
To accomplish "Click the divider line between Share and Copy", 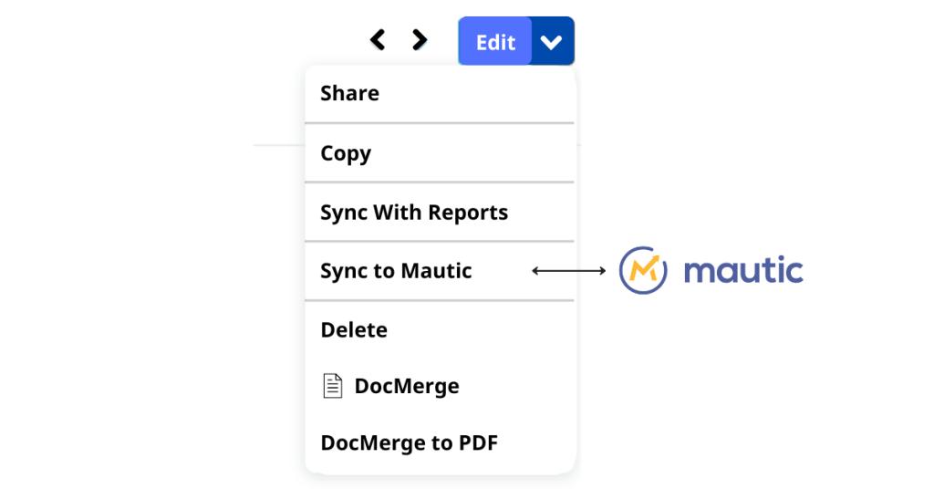I will click(x=440, y=123).
